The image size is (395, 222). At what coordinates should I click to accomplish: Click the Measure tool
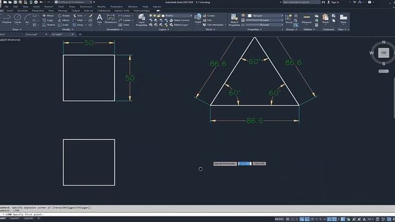coord(307,19)
